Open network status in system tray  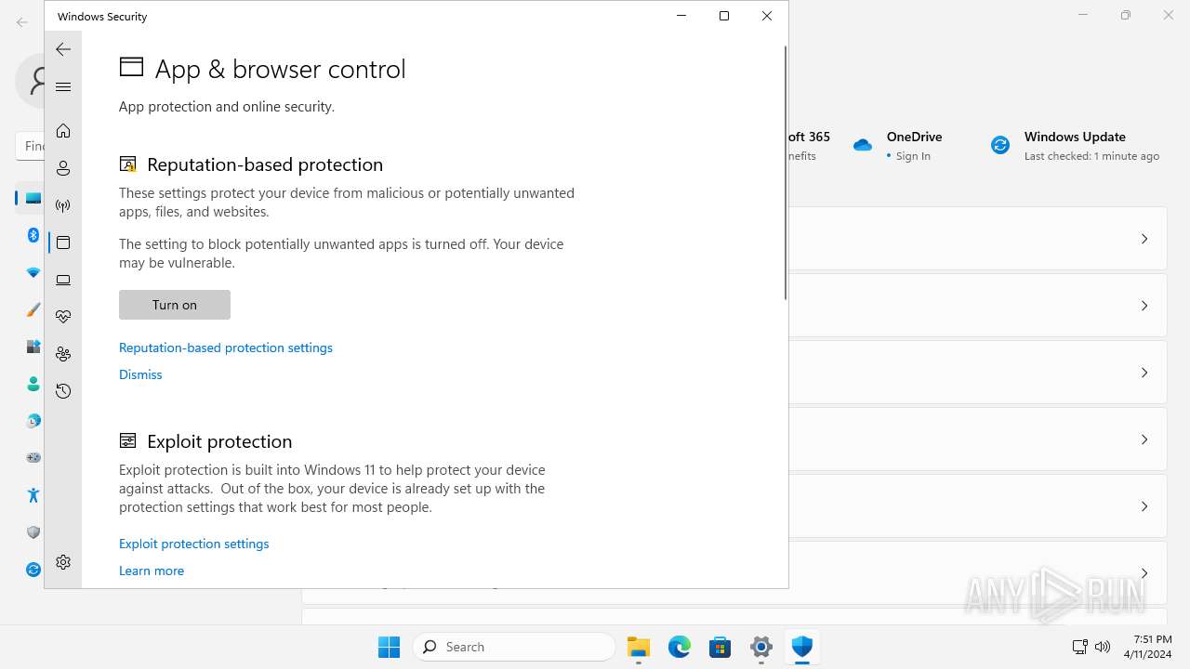[x=1080, y=647]
